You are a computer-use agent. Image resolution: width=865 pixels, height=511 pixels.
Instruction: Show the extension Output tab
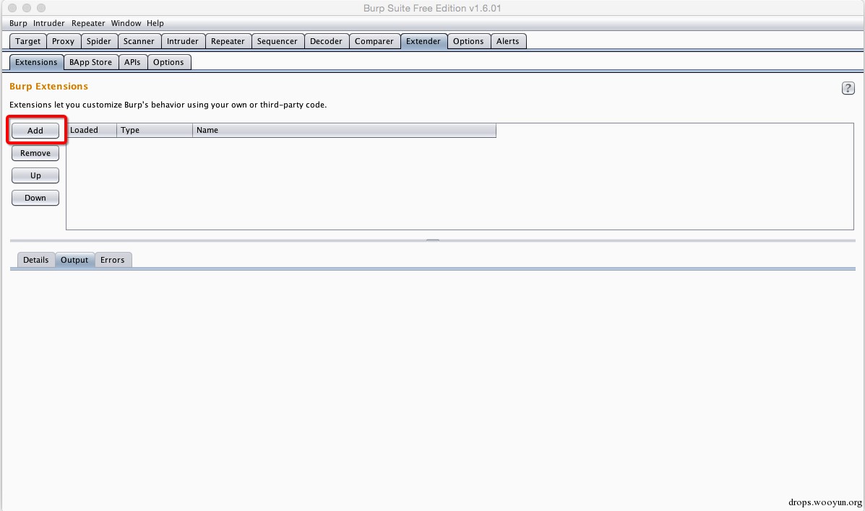tap(74, 260)
